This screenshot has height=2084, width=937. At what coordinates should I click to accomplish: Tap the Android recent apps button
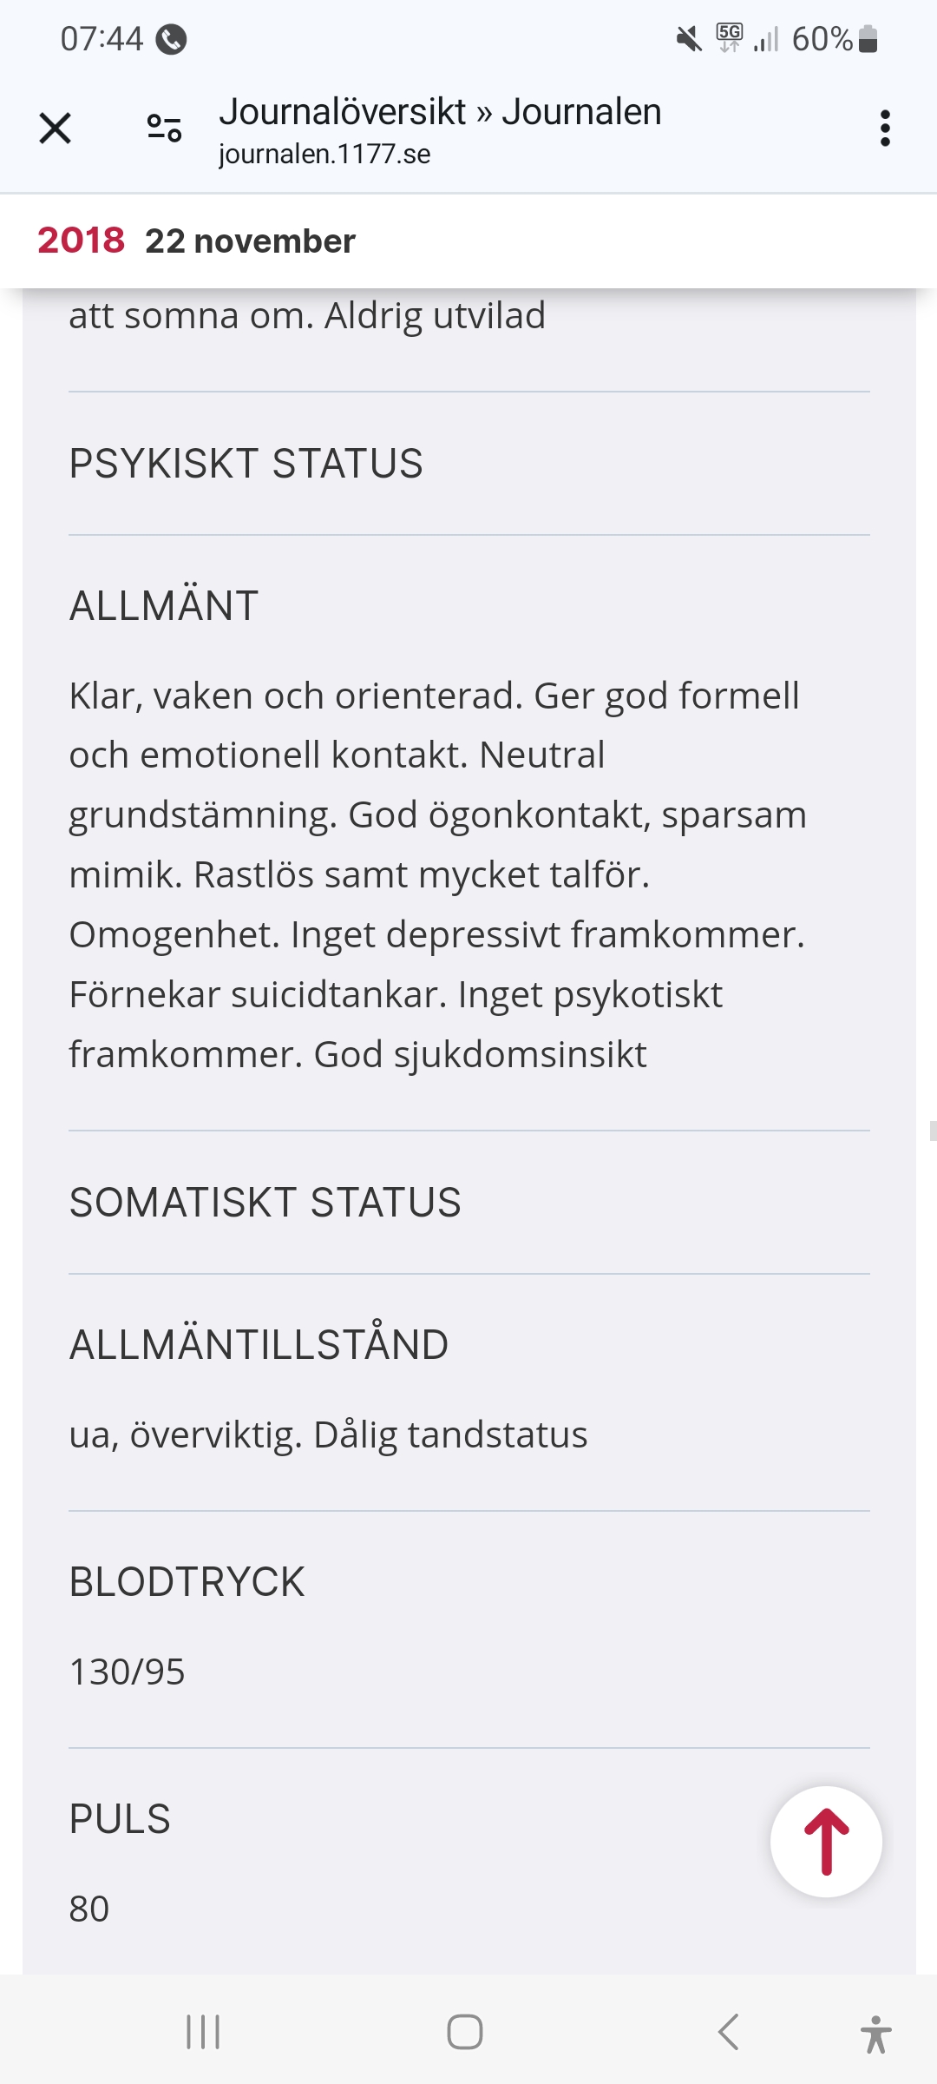203,2032
